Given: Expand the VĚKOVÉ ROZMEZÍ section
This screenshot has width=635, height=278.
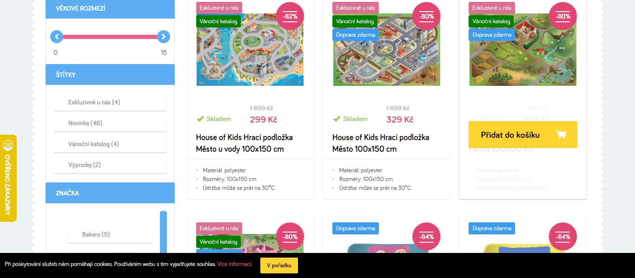Looking at the screenshot, I should coord(110,9).
